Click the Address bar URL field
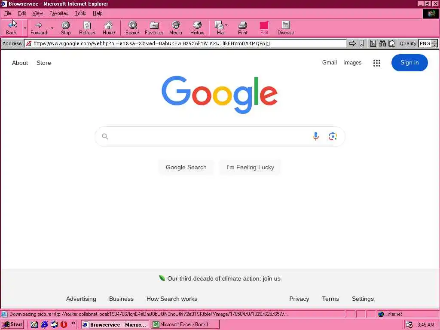440x330 pixels. pos(185,43)
